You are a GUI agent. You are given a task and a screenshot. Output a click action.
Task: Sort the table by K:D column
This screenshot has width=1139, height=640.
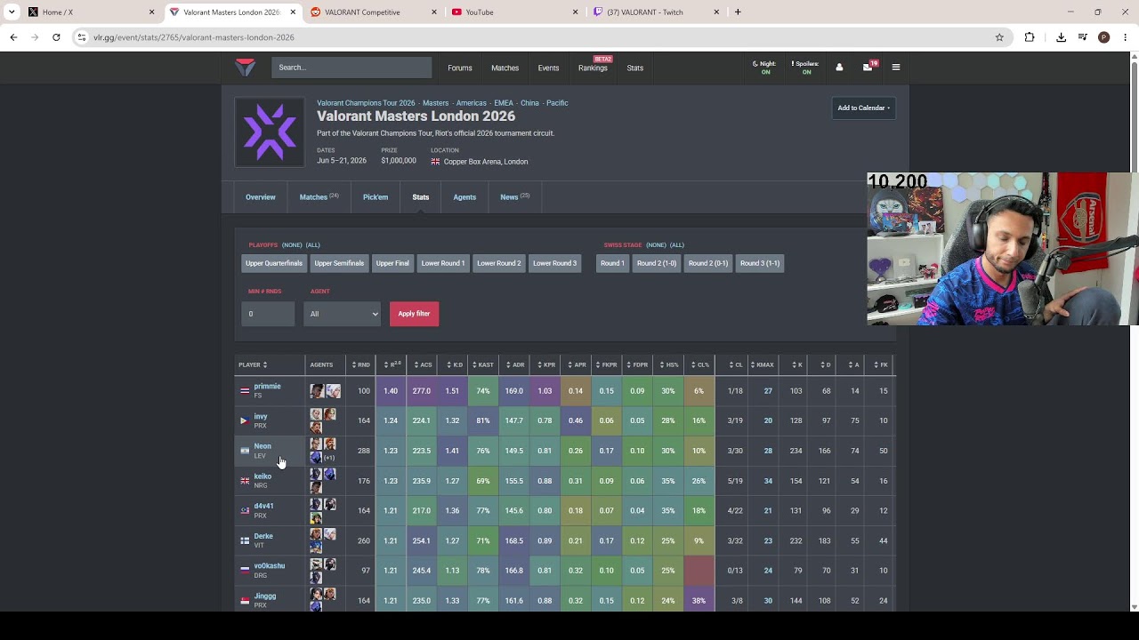[454, 364]
